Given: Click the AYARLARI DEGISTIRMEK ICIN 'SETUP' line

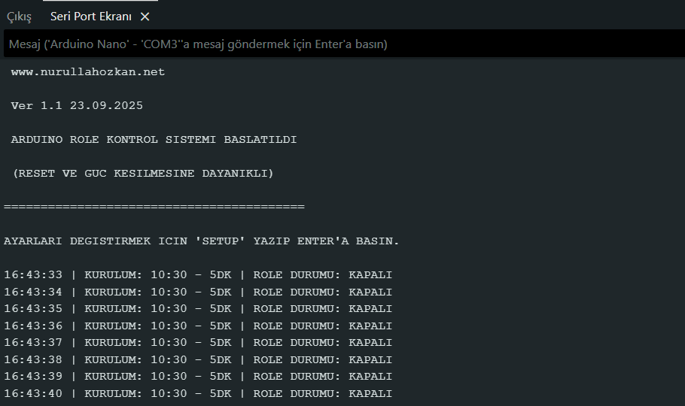Looking at the screenshot, I should pos(202,241).
